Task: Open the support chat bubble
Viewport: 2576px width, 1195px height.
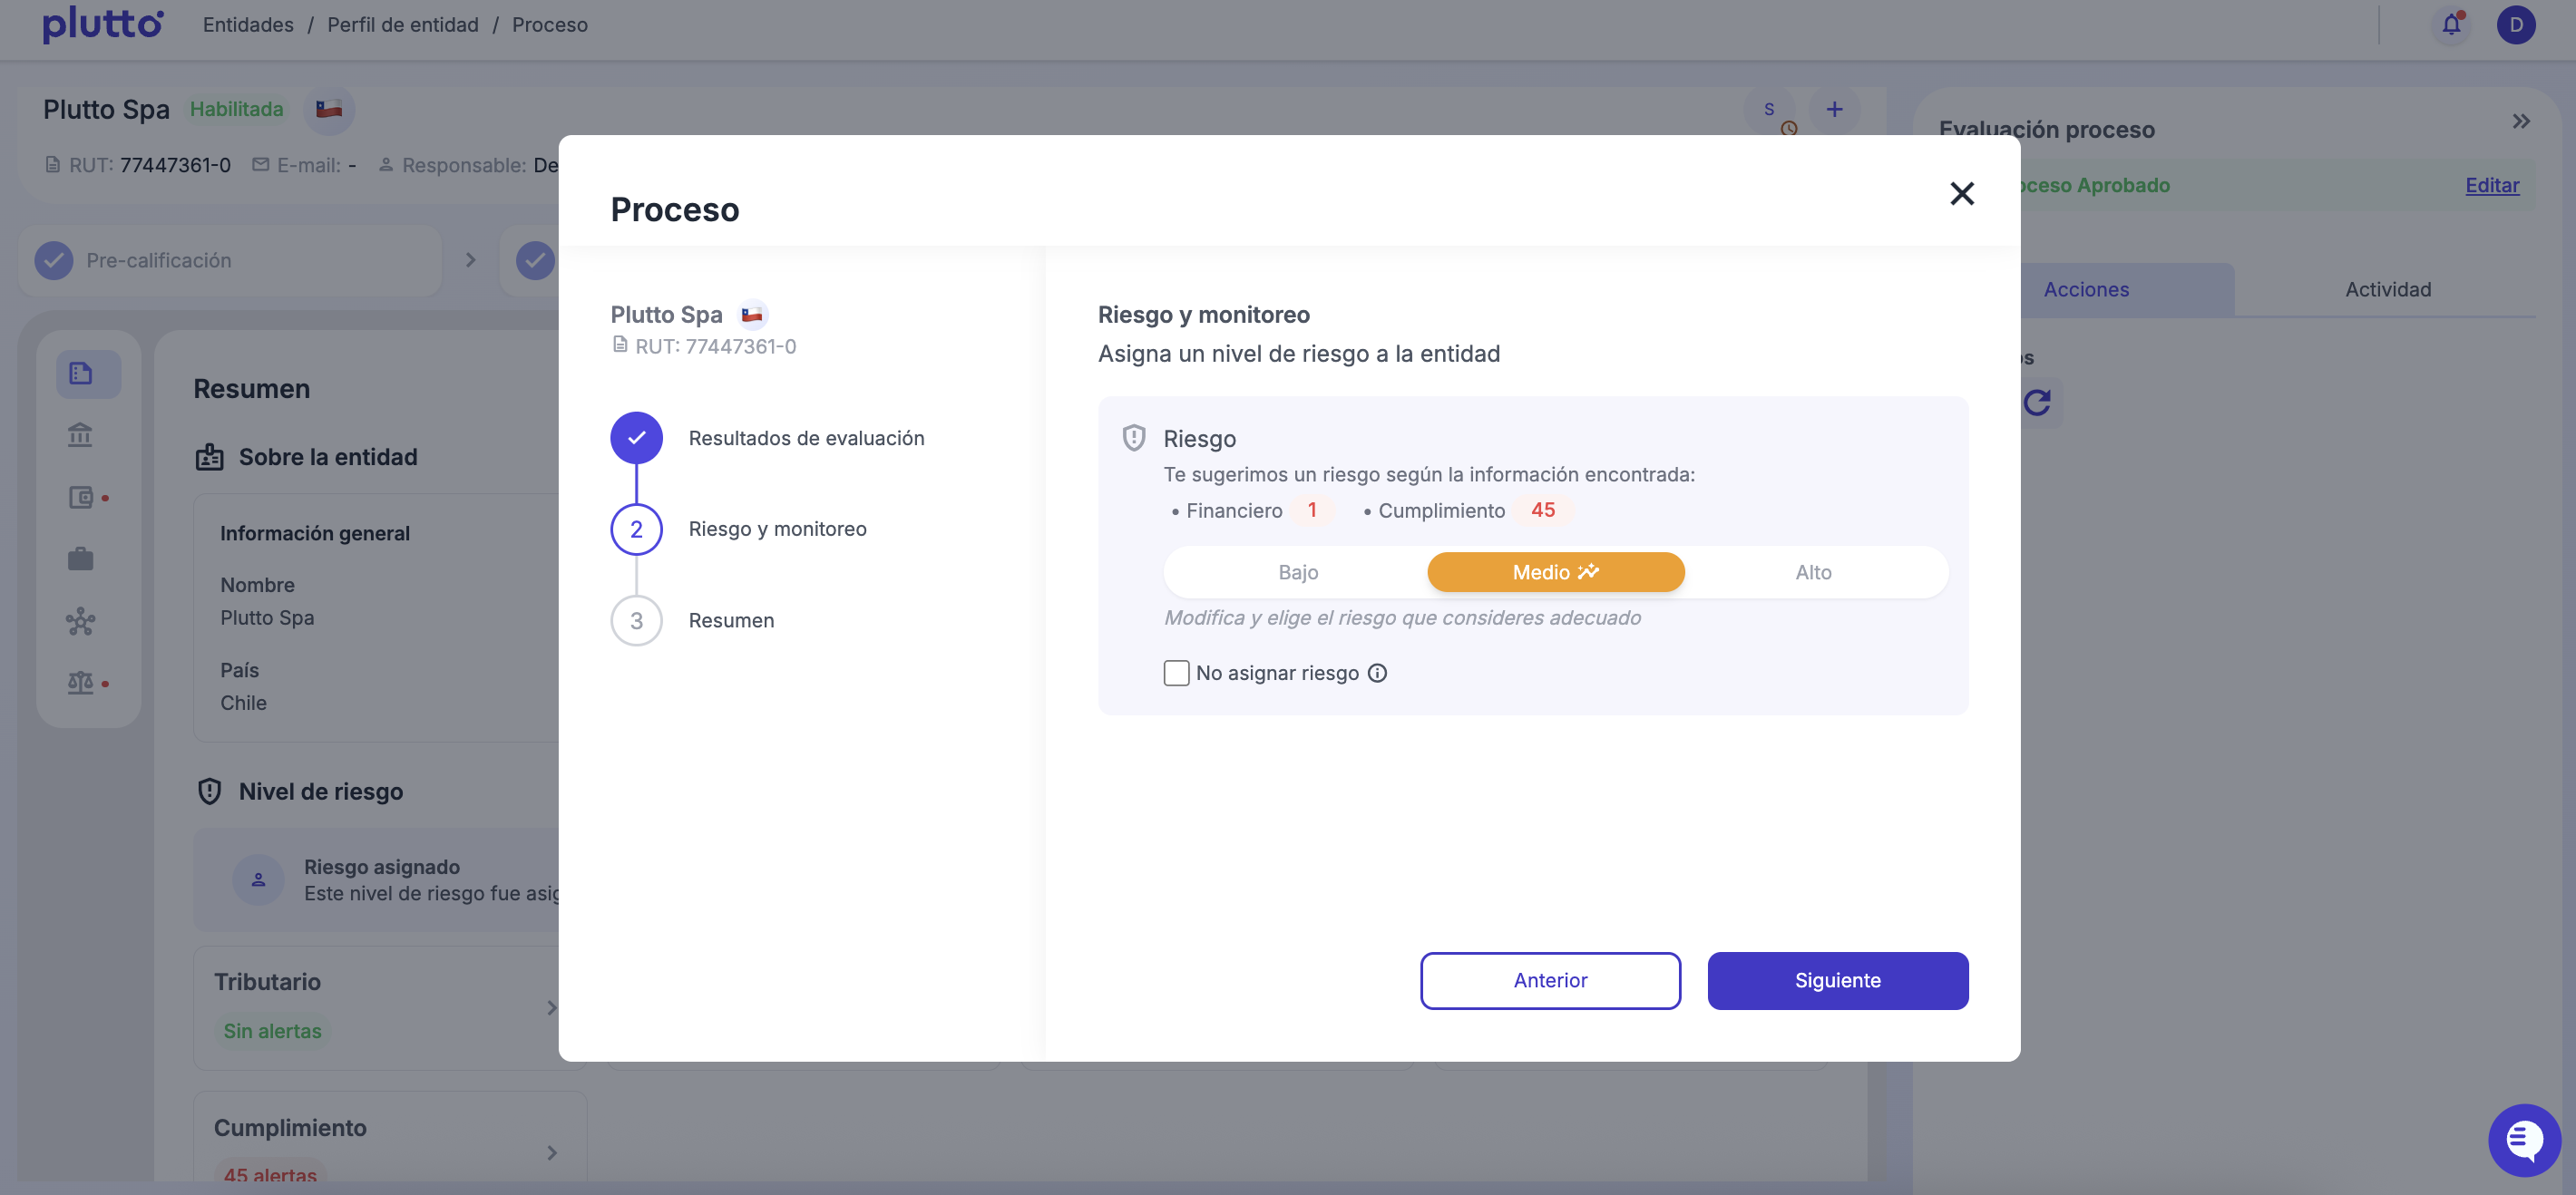Action: click(x=2523, y=1139)
